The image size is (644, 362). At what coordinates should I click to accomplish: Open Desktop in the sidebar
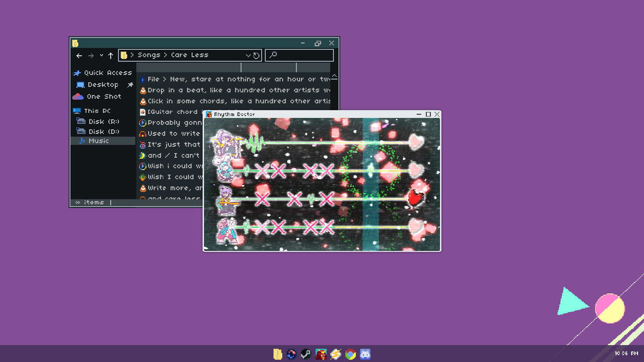98,85
